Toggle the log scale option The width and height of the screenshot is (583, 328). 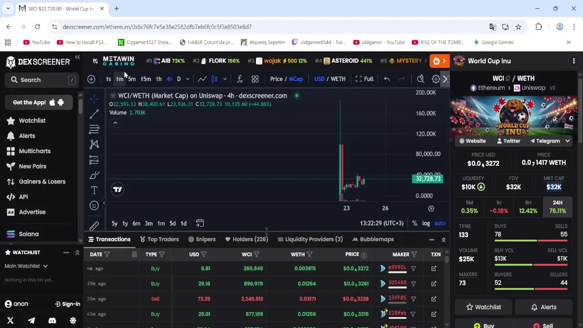426,223
